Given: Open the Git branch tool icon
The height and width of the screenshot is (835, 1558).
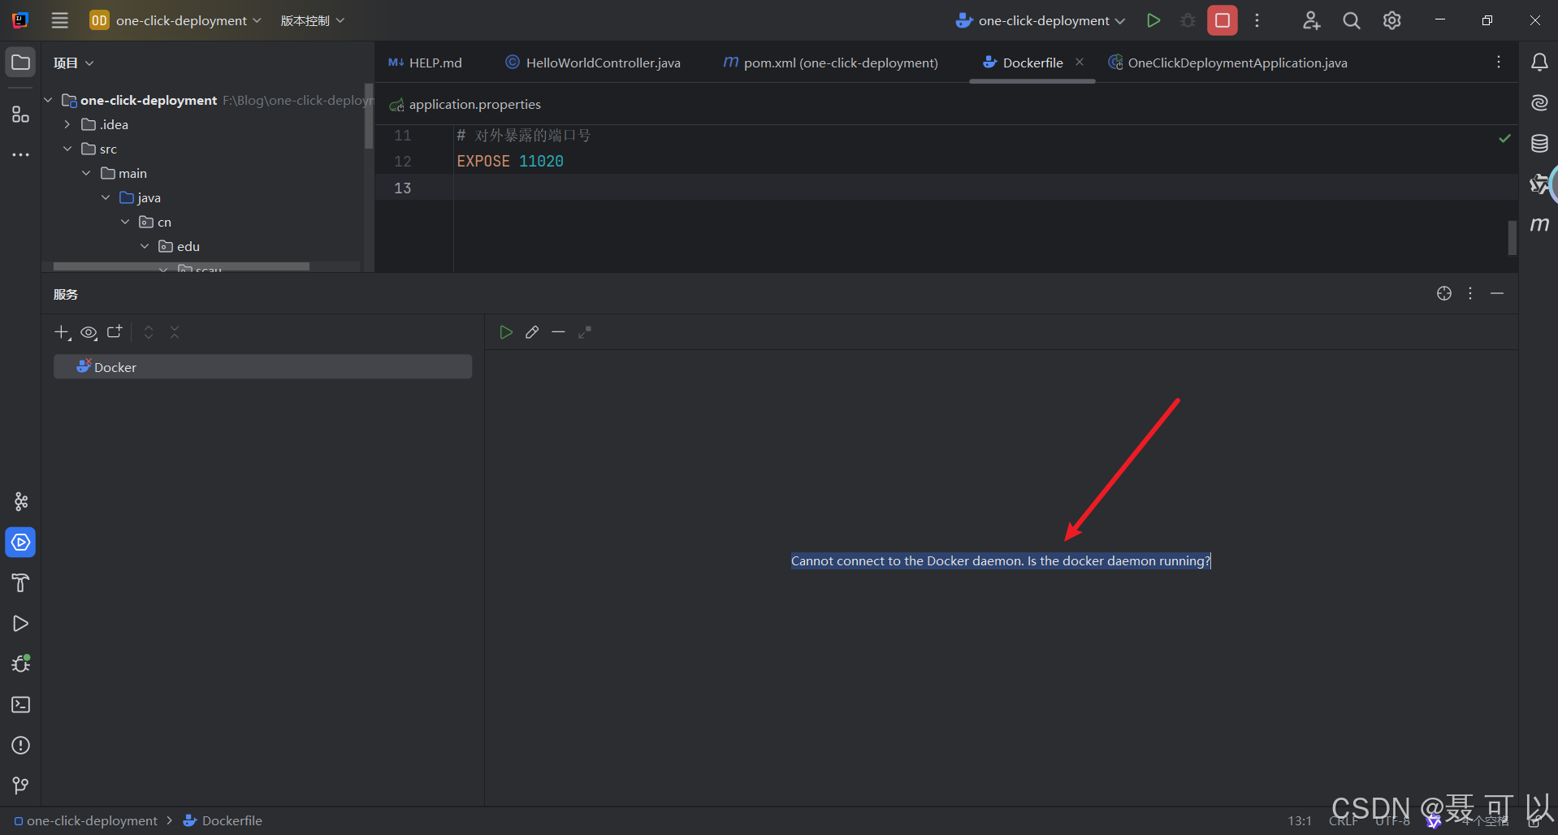Looking at the screenshot, I should [20, 785].
